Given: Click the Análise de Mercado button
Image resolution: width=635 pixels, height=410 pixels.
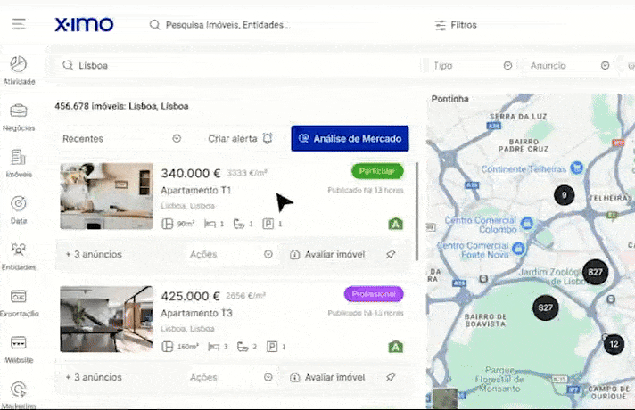Looking at the screenshot, I should coord(350,138).
